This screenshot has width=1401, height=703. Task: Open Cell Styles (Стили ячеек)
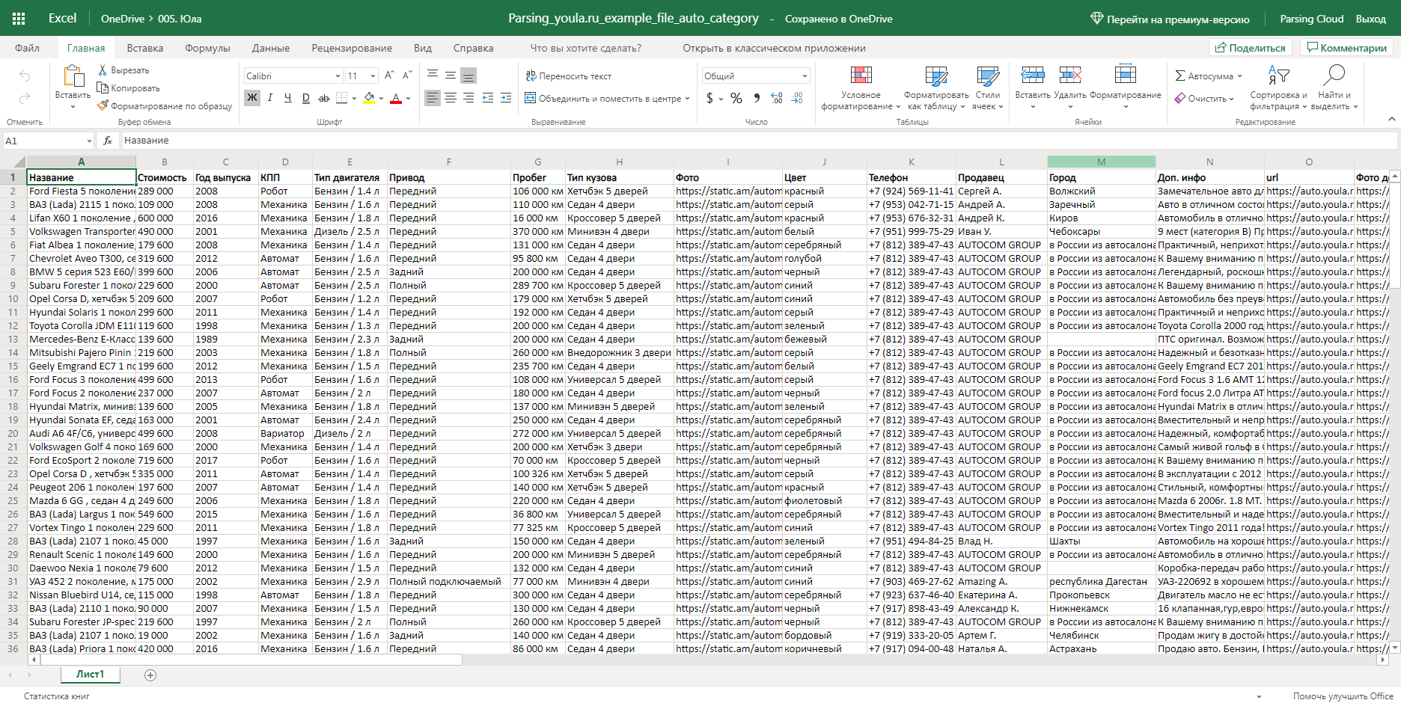pos(988,88)
